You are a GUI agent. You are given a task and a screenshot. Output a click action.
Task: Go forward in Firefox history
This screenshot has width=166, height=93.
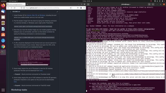pos(11,8)
